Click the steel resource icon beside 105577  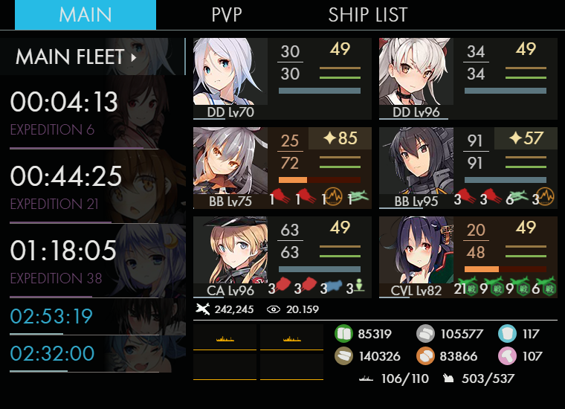[425, 334]
